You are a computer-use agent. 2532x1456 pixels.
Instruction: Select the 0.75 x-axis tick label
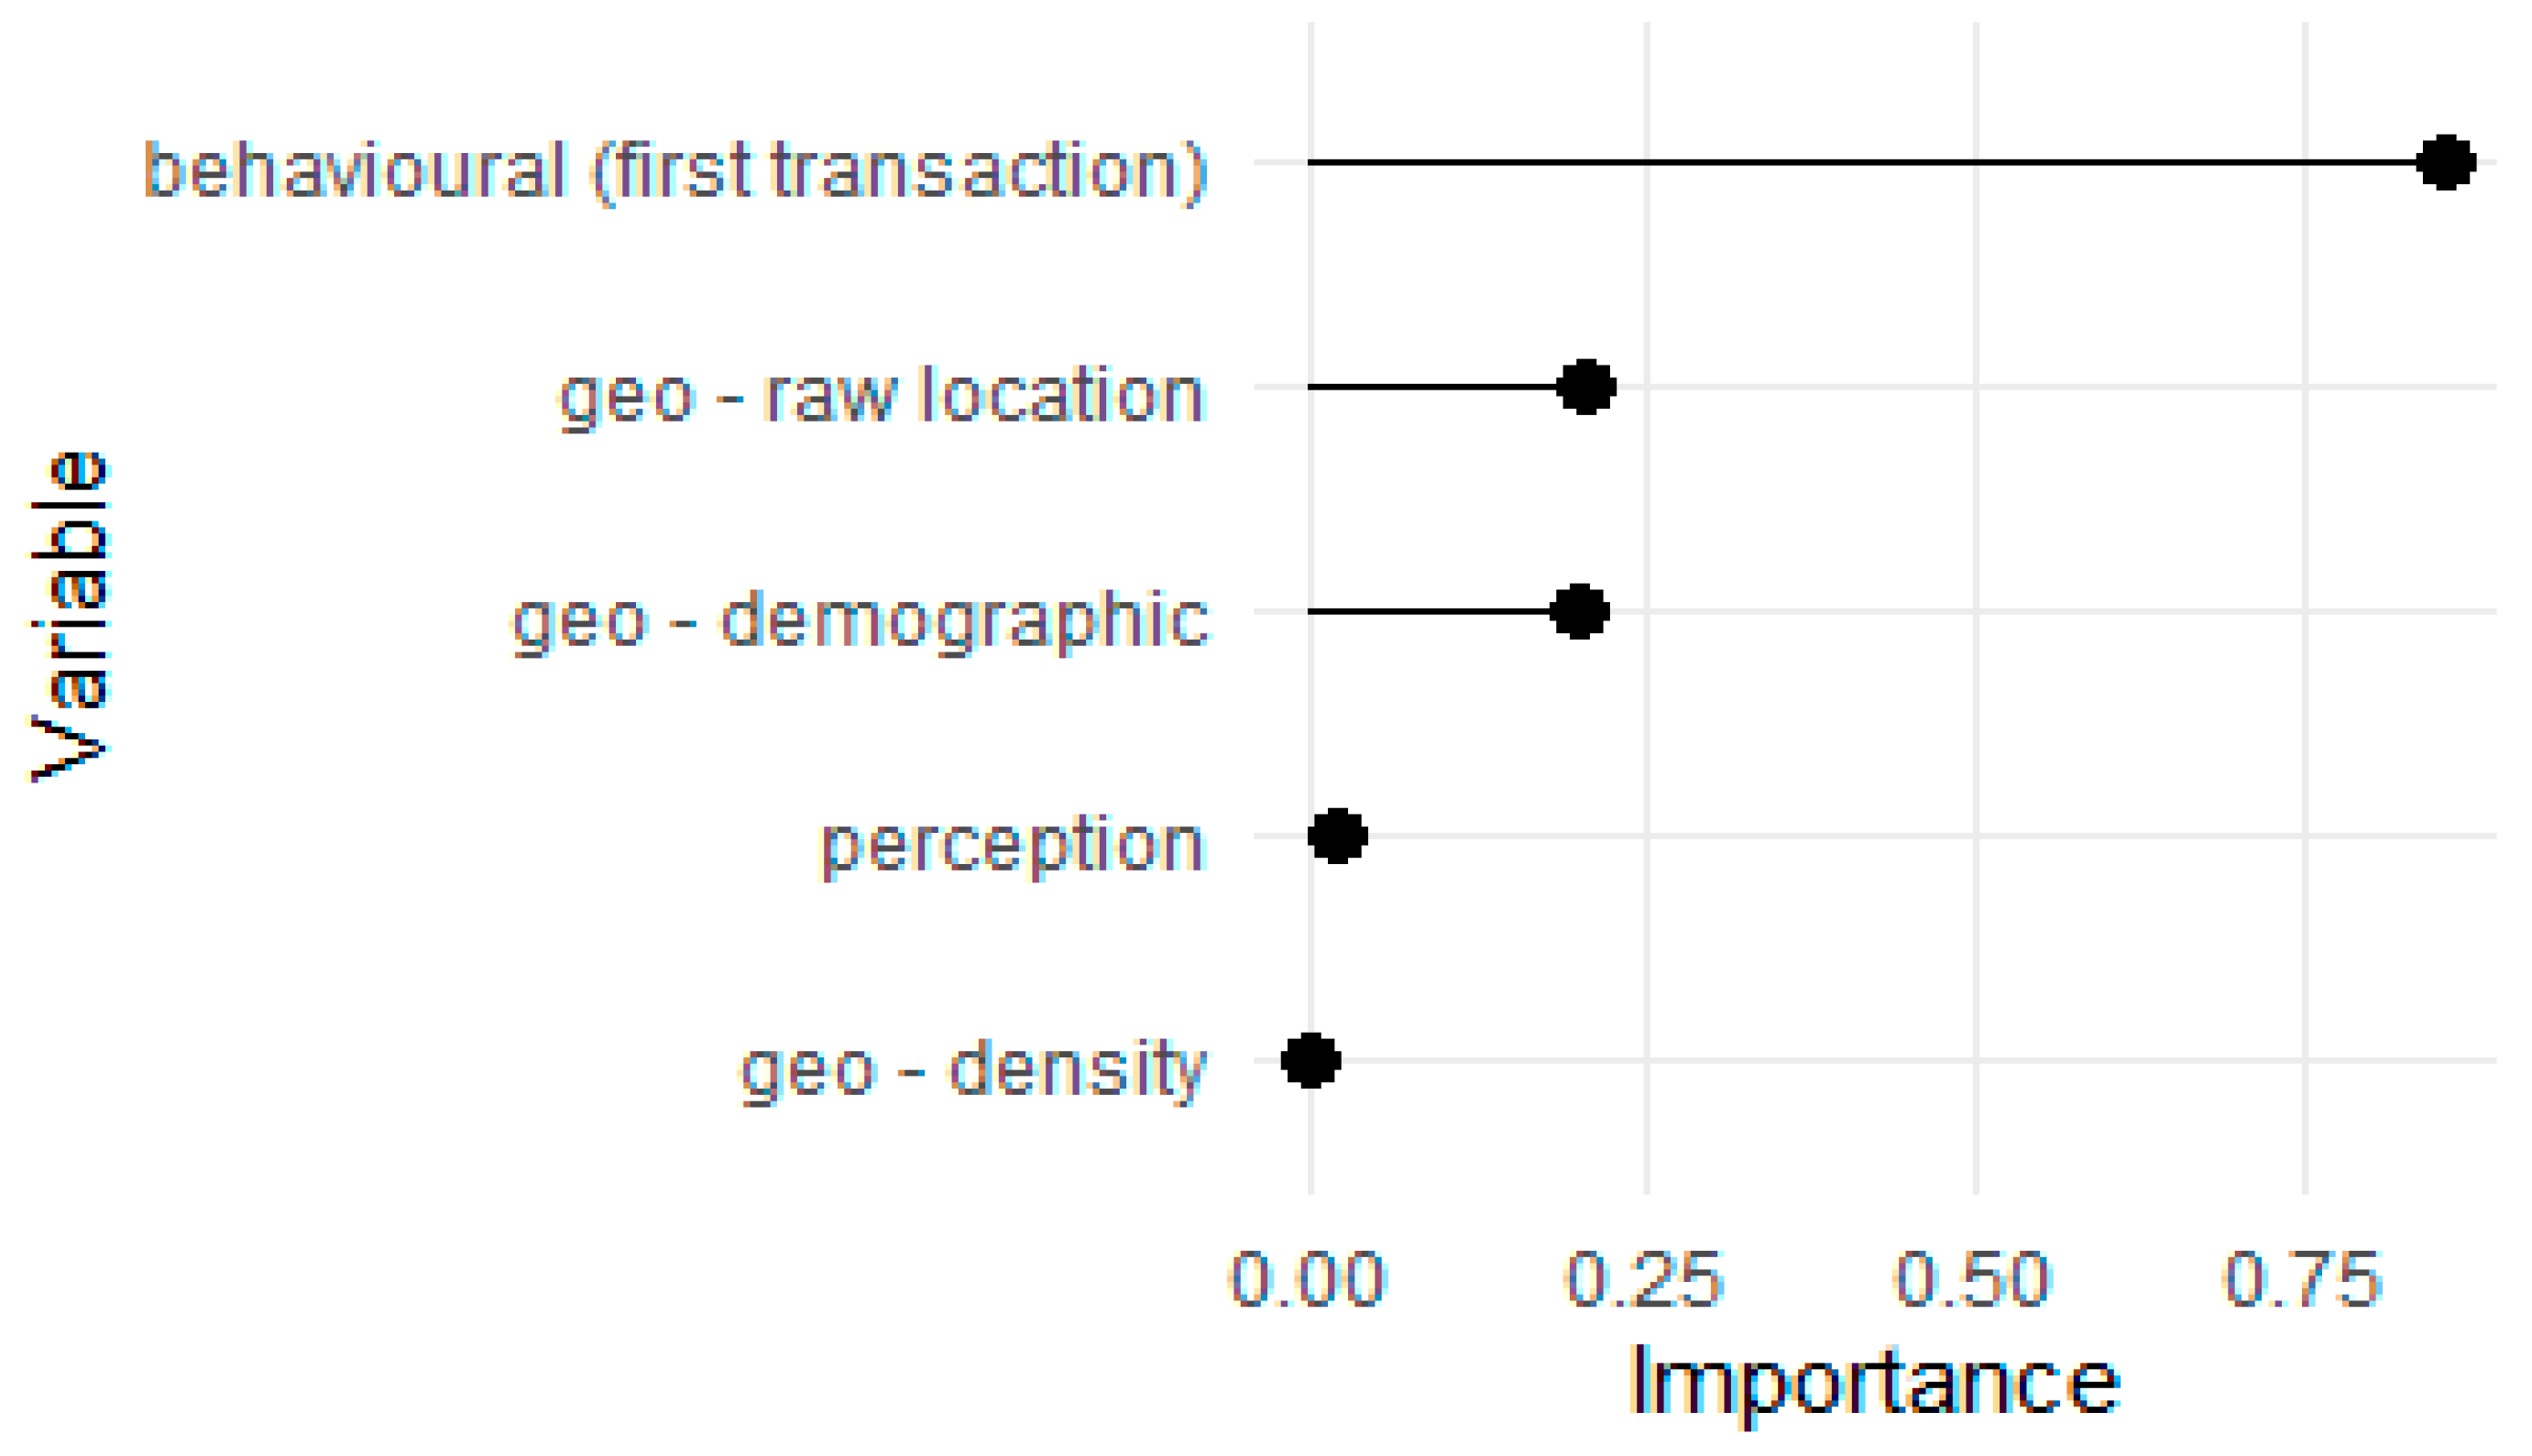click(2302, 1279)
